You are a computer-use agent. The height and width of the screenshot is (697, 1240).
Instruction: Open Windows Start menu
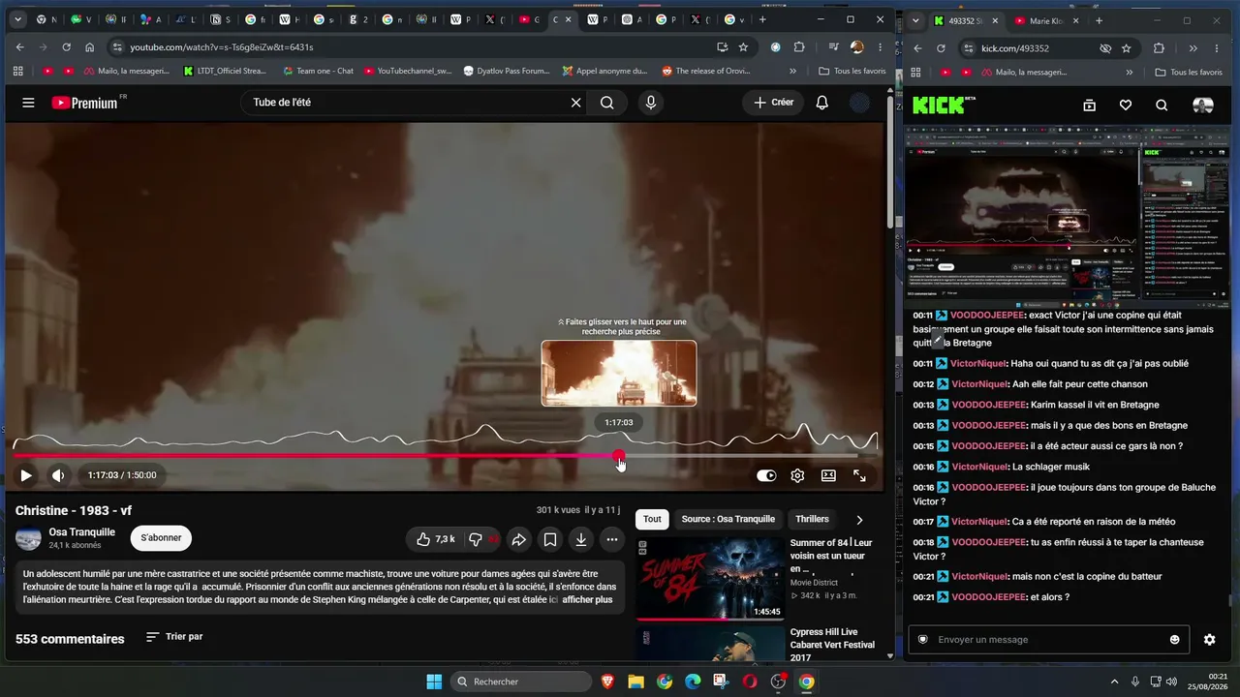(x=434, y=682)
